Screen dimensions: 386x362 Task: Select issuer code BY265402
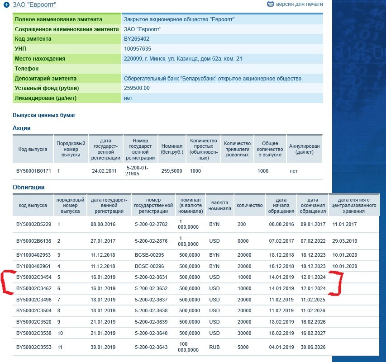[x=137, y=39]
